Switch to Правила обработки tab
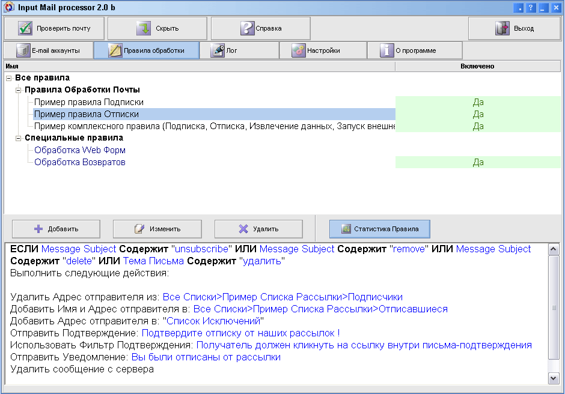Screen dimensions: 565x394 146,50
